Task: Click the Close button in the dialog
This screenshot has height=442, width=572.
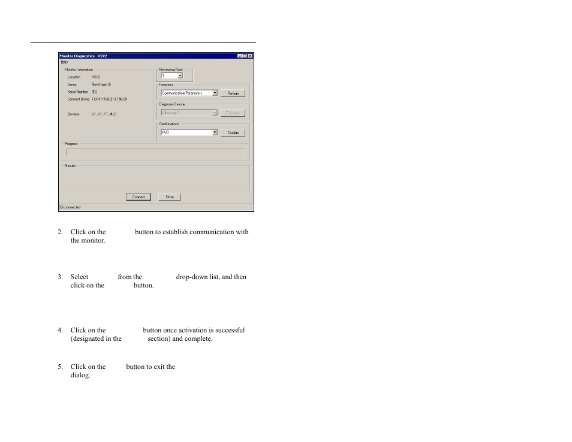Action: click(x=170, y=197)
